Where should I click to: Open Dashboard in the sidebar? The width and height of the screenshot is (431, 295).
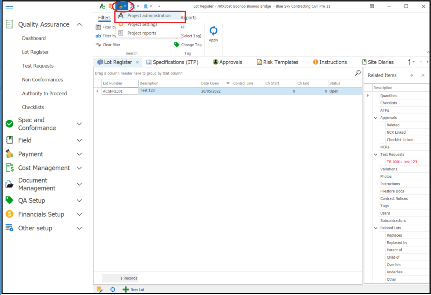(34, 38)
